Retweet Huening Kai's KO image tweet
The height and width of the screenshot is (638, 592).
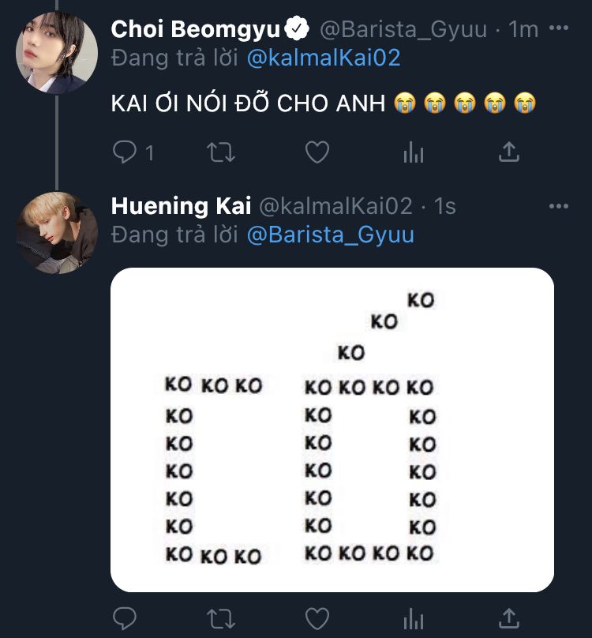220,617
